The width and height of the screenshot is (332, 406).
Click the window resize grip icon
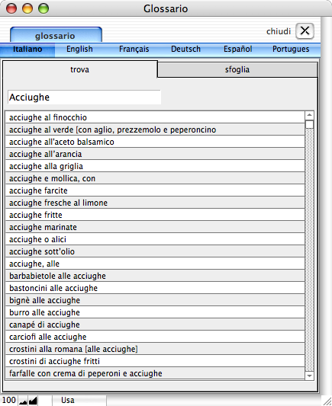[x=327, y=401]
